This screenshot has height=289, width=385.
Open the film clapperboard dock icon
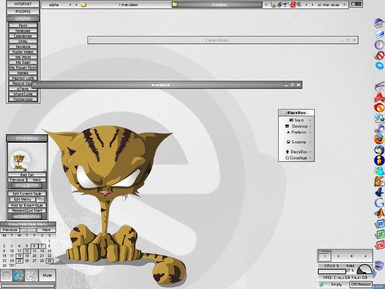[x=379, y=87]
